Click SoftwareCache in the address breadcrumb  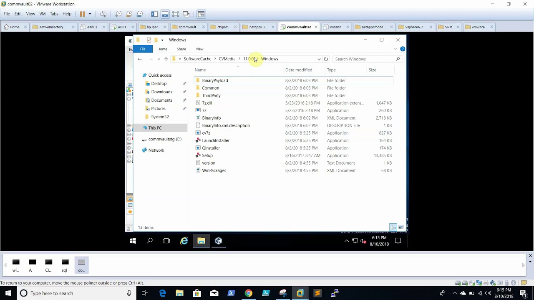pyautogui.click(x=197, y=59)
